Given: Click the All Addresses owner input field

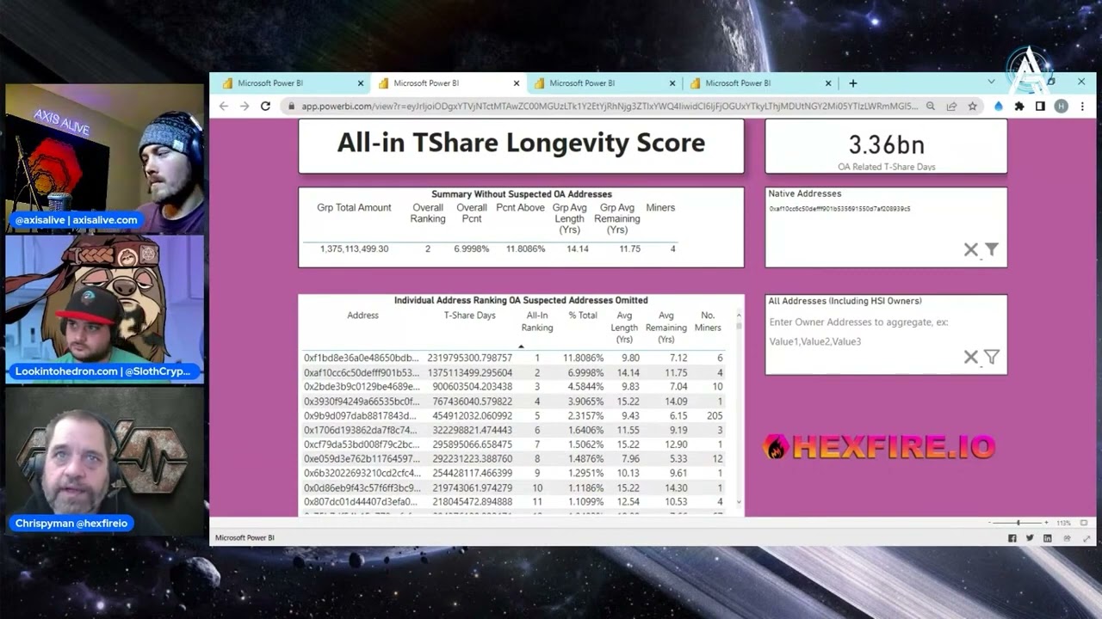Looking at the screenshot, I should (886, 332).
